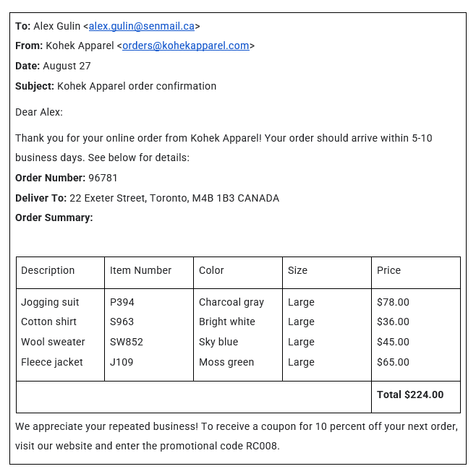Open the orders@kohekapparel.com email link

[x=185, y=46]
